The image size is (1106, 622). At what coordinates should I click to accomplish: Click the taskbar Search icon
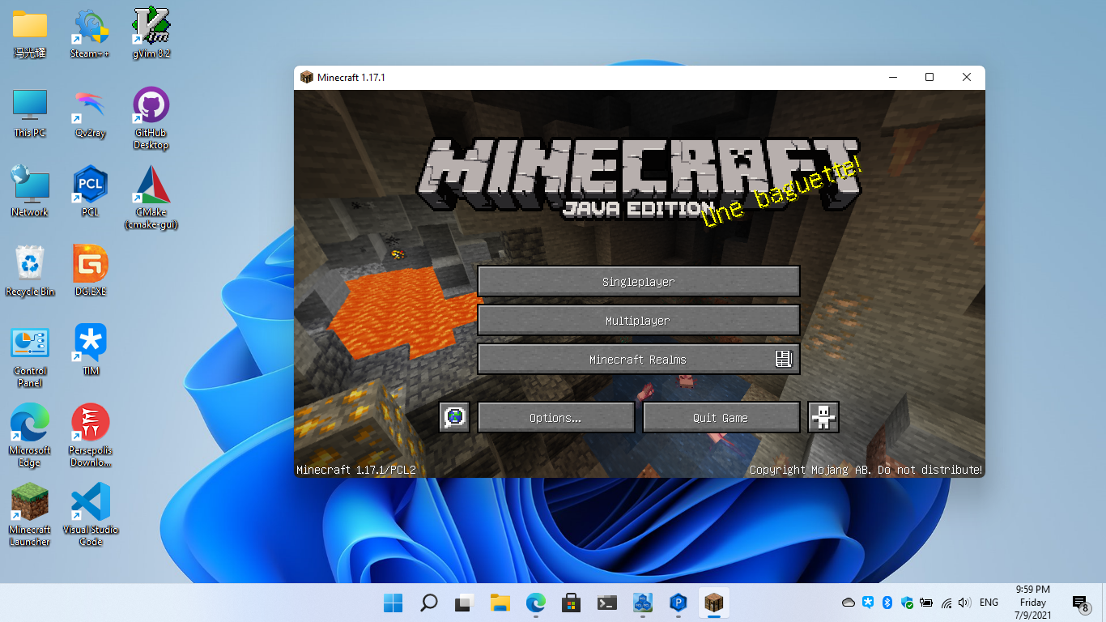click(x=428, y=603)
